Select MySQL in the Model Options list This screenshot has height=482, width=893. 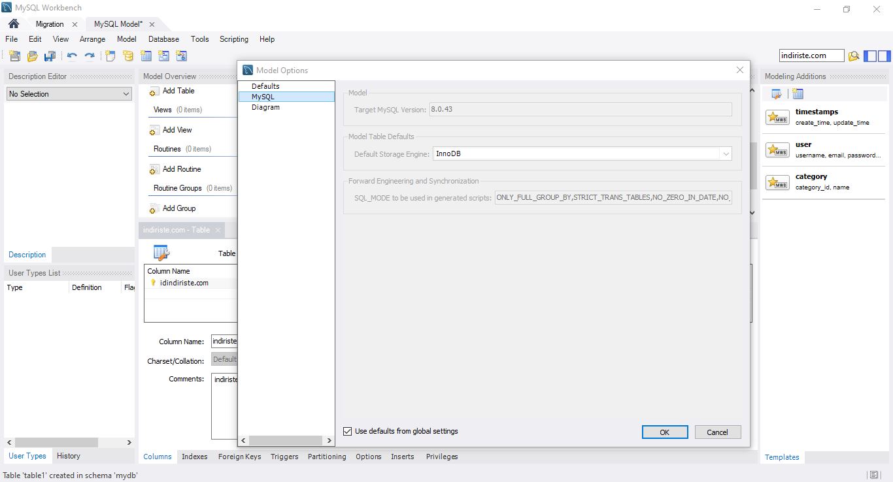pos(286,97)
